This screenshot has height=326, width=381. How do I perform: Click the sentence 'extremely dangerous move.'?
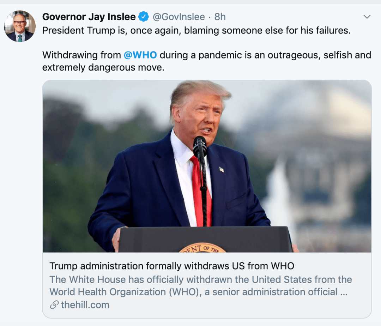[103, 67]
